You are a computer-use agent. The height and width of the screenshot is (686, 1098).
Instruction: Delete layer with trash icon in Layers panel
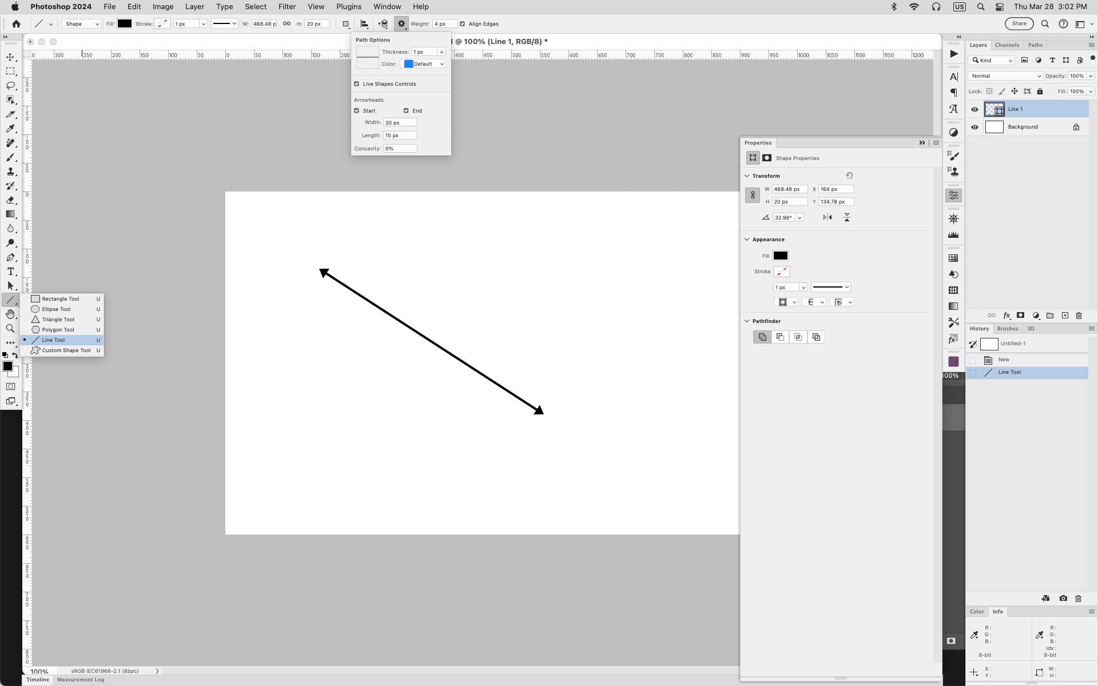tap(1079, 316)
